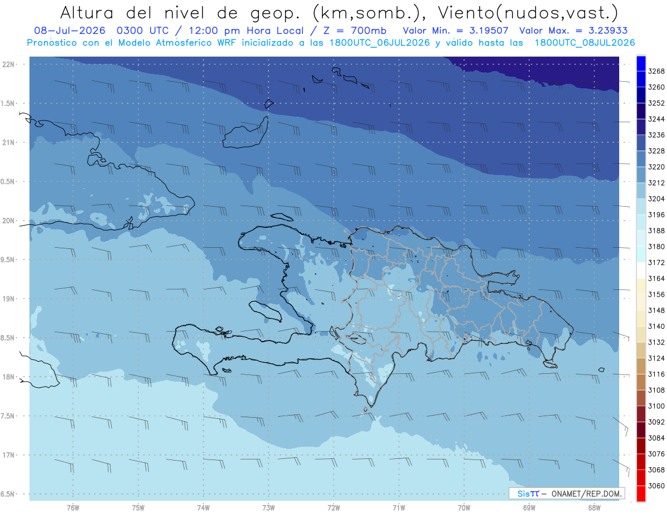Click the colorbar value '3156'
This screenshot has width=667, height=515.
click(x=656, y=294)
